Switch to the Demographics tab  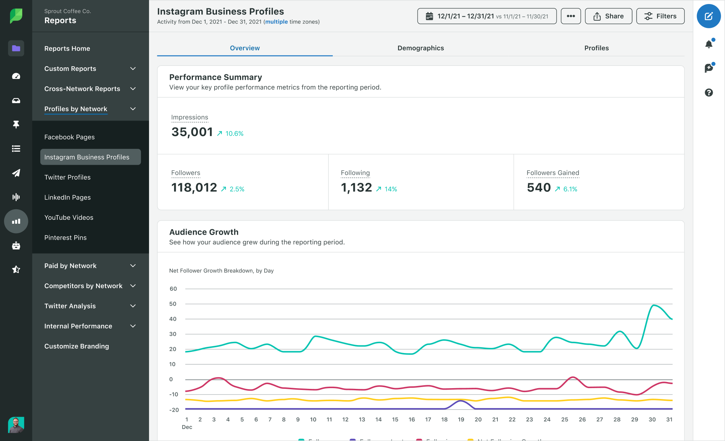421,47
